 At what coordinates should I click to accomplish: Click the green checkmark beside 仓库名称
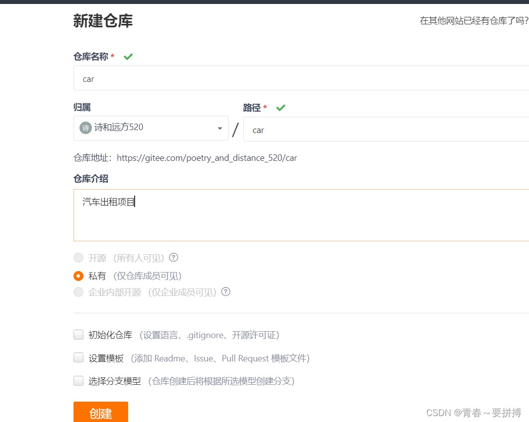pos(128,57)
